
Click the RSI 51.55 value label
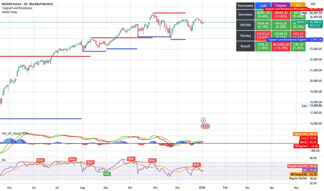[x=310, y=170]
